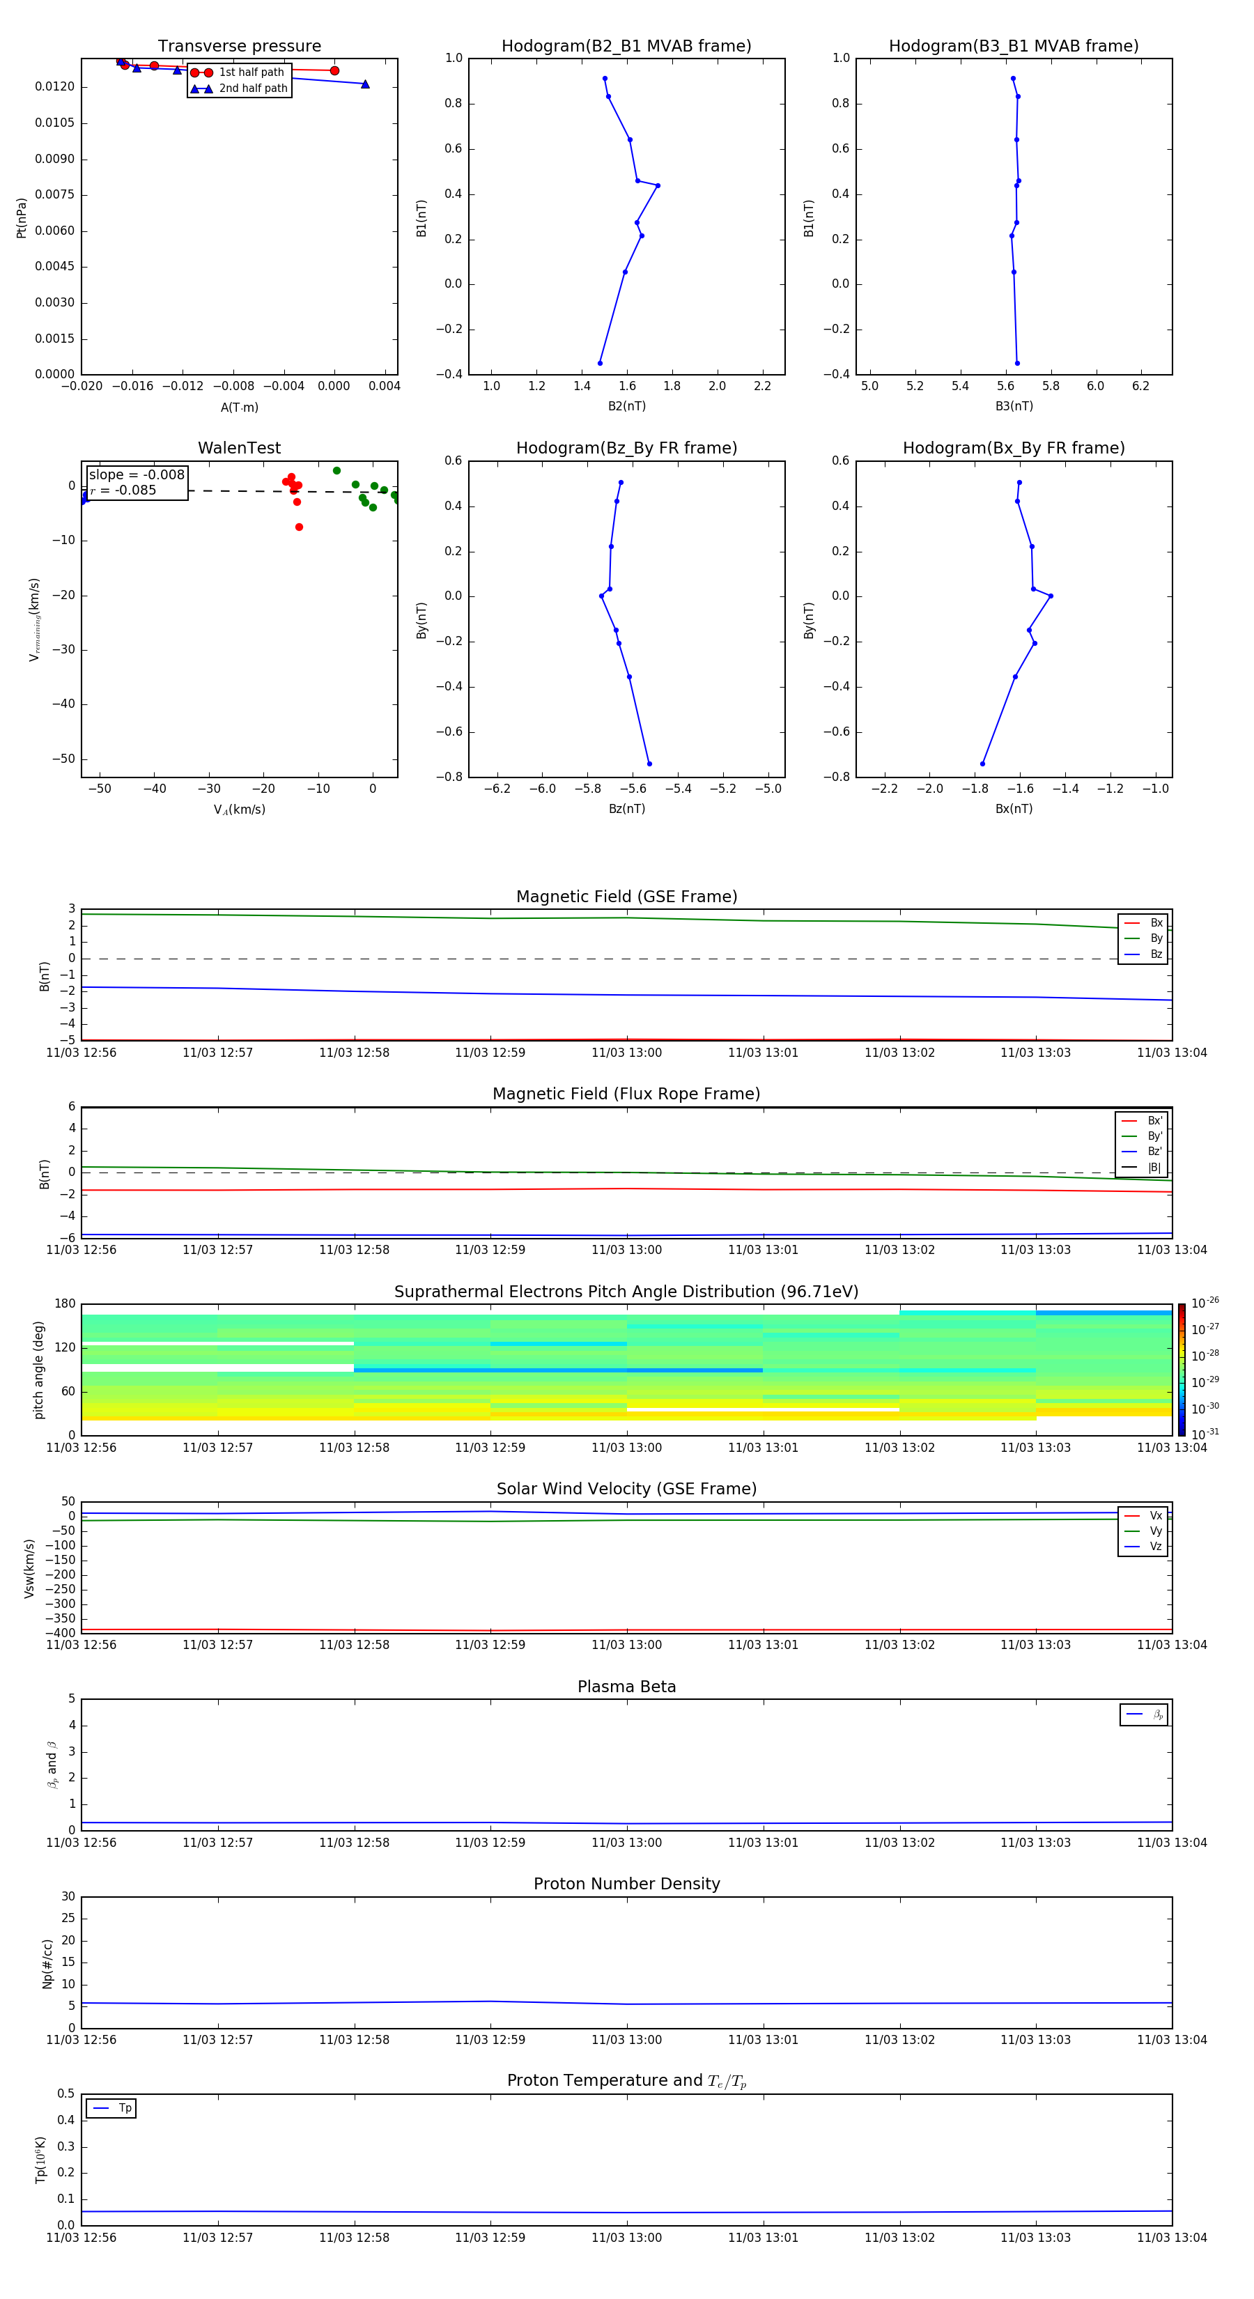Click the "Bx(nT)" x-axis label
The width and height of the screenshot is (1254, 2299).
click(1014, 809)
